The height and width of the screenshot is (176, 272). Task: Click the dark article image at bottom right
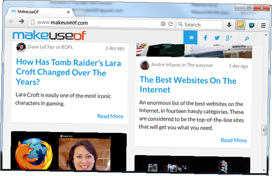[192, 164]
